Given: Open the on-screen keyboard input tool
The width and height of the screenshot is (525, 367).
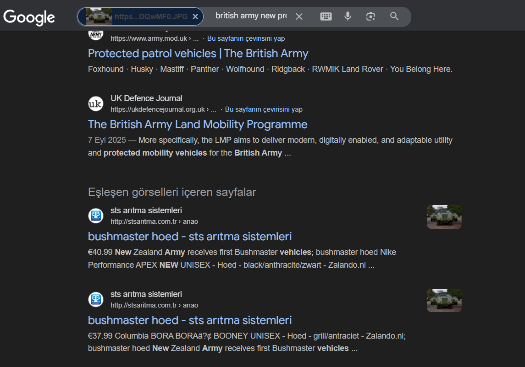Looking at the screenshot, I should click(326, 16).
